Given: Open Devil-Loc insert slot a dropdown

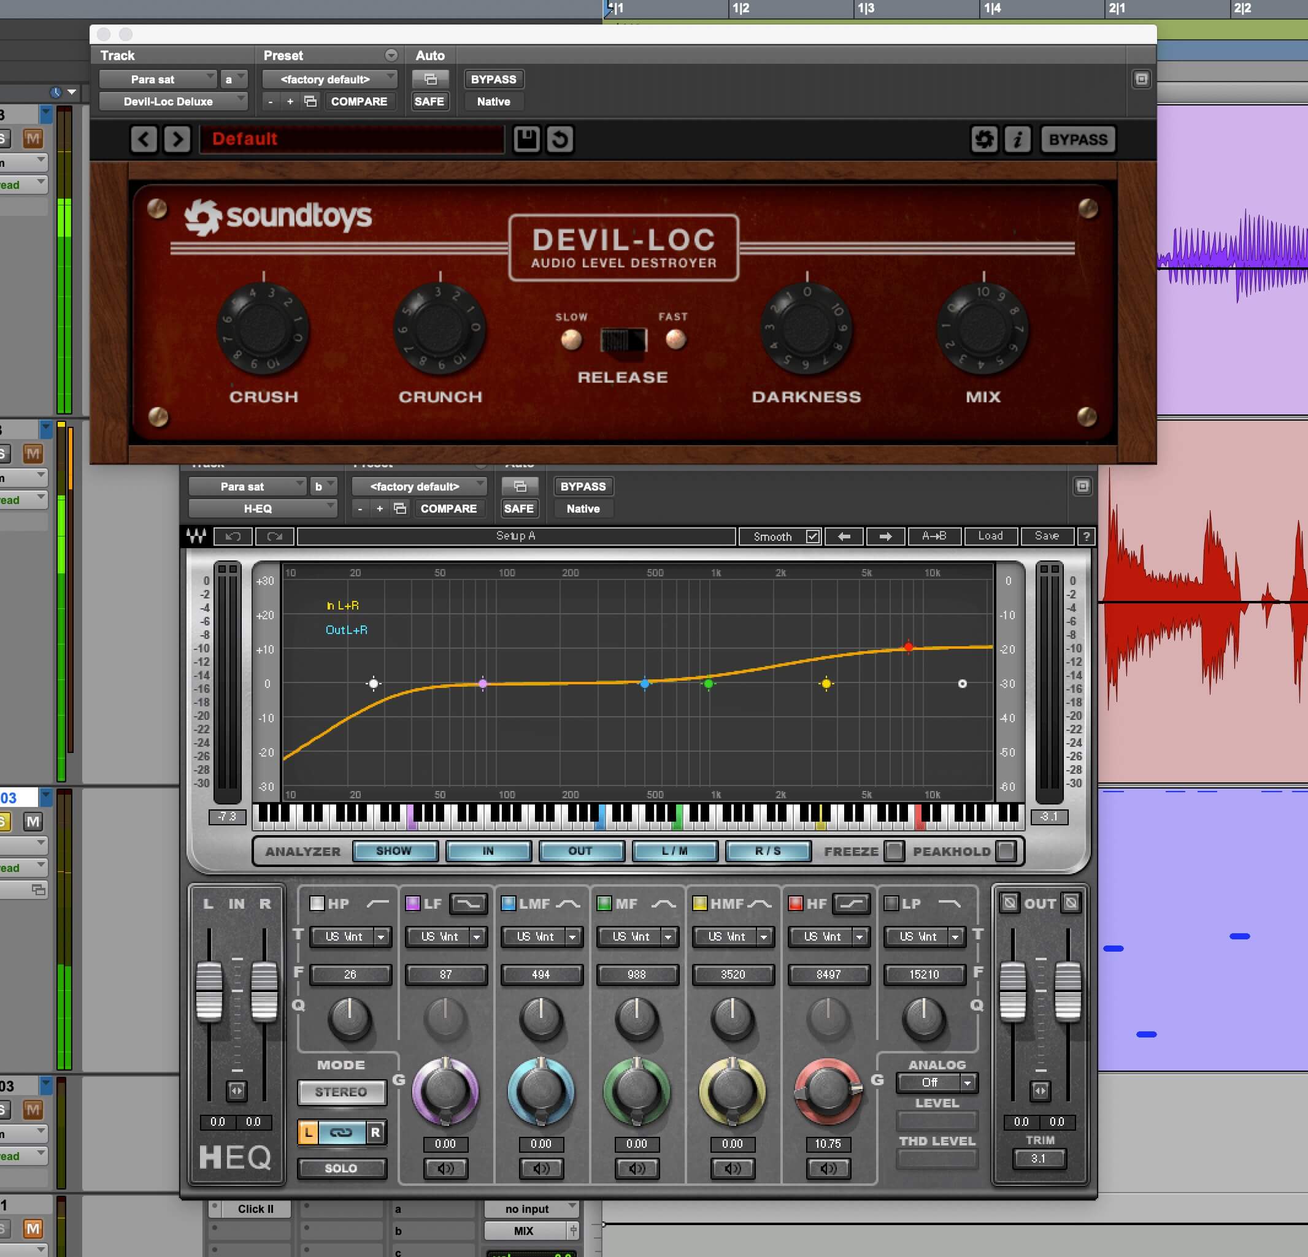Looking at the screenshot, I should [234, 79].
